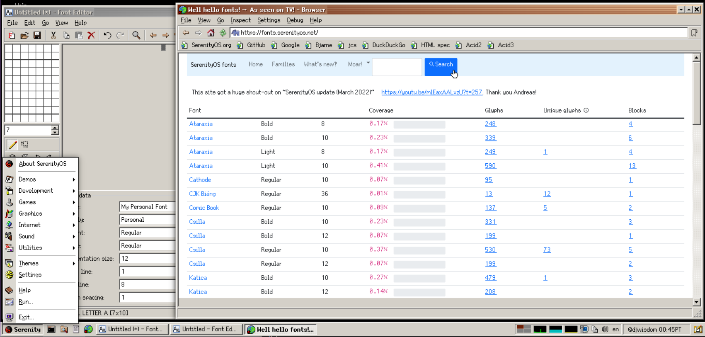Click Browser back arrow button

[x=186, y=33]
